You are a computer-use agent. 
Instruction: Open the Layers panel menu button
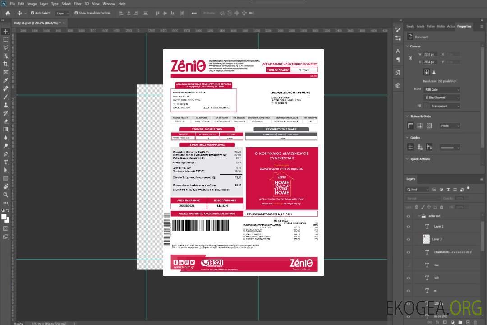point(482,179)
